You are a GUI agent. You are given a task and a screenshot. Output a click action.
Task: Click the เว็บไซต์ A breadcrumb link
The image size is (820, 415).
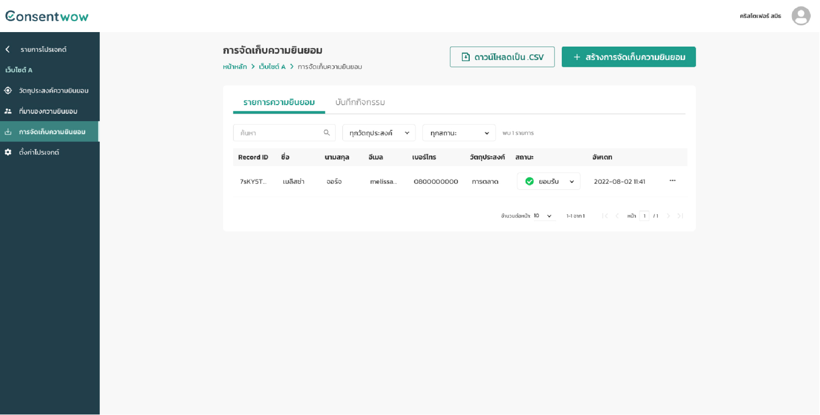pos(272,67)
